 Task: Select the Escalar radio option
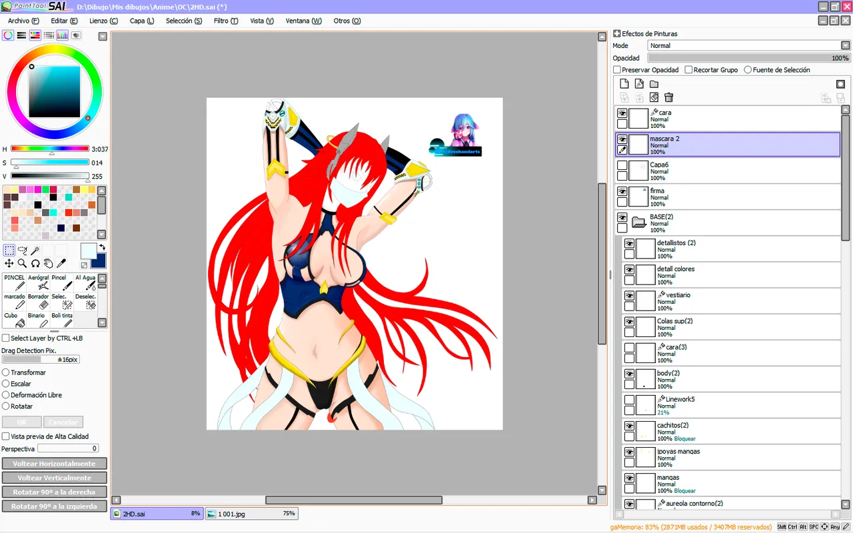[x=6, y=384]
